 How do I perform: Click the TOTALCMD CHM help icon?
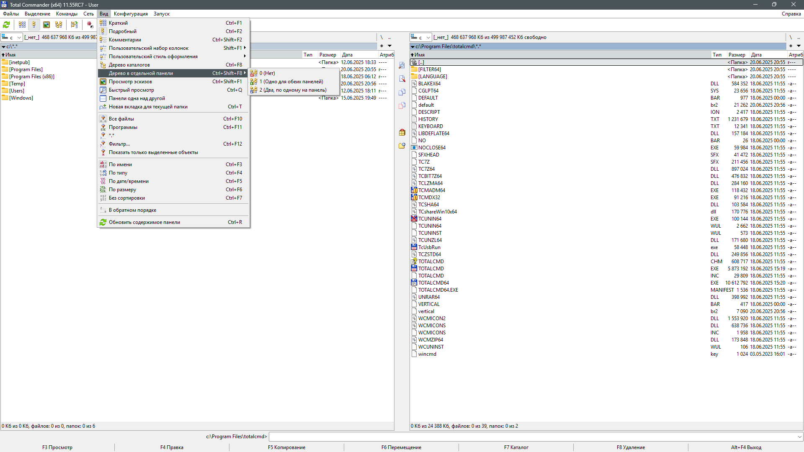414,262
